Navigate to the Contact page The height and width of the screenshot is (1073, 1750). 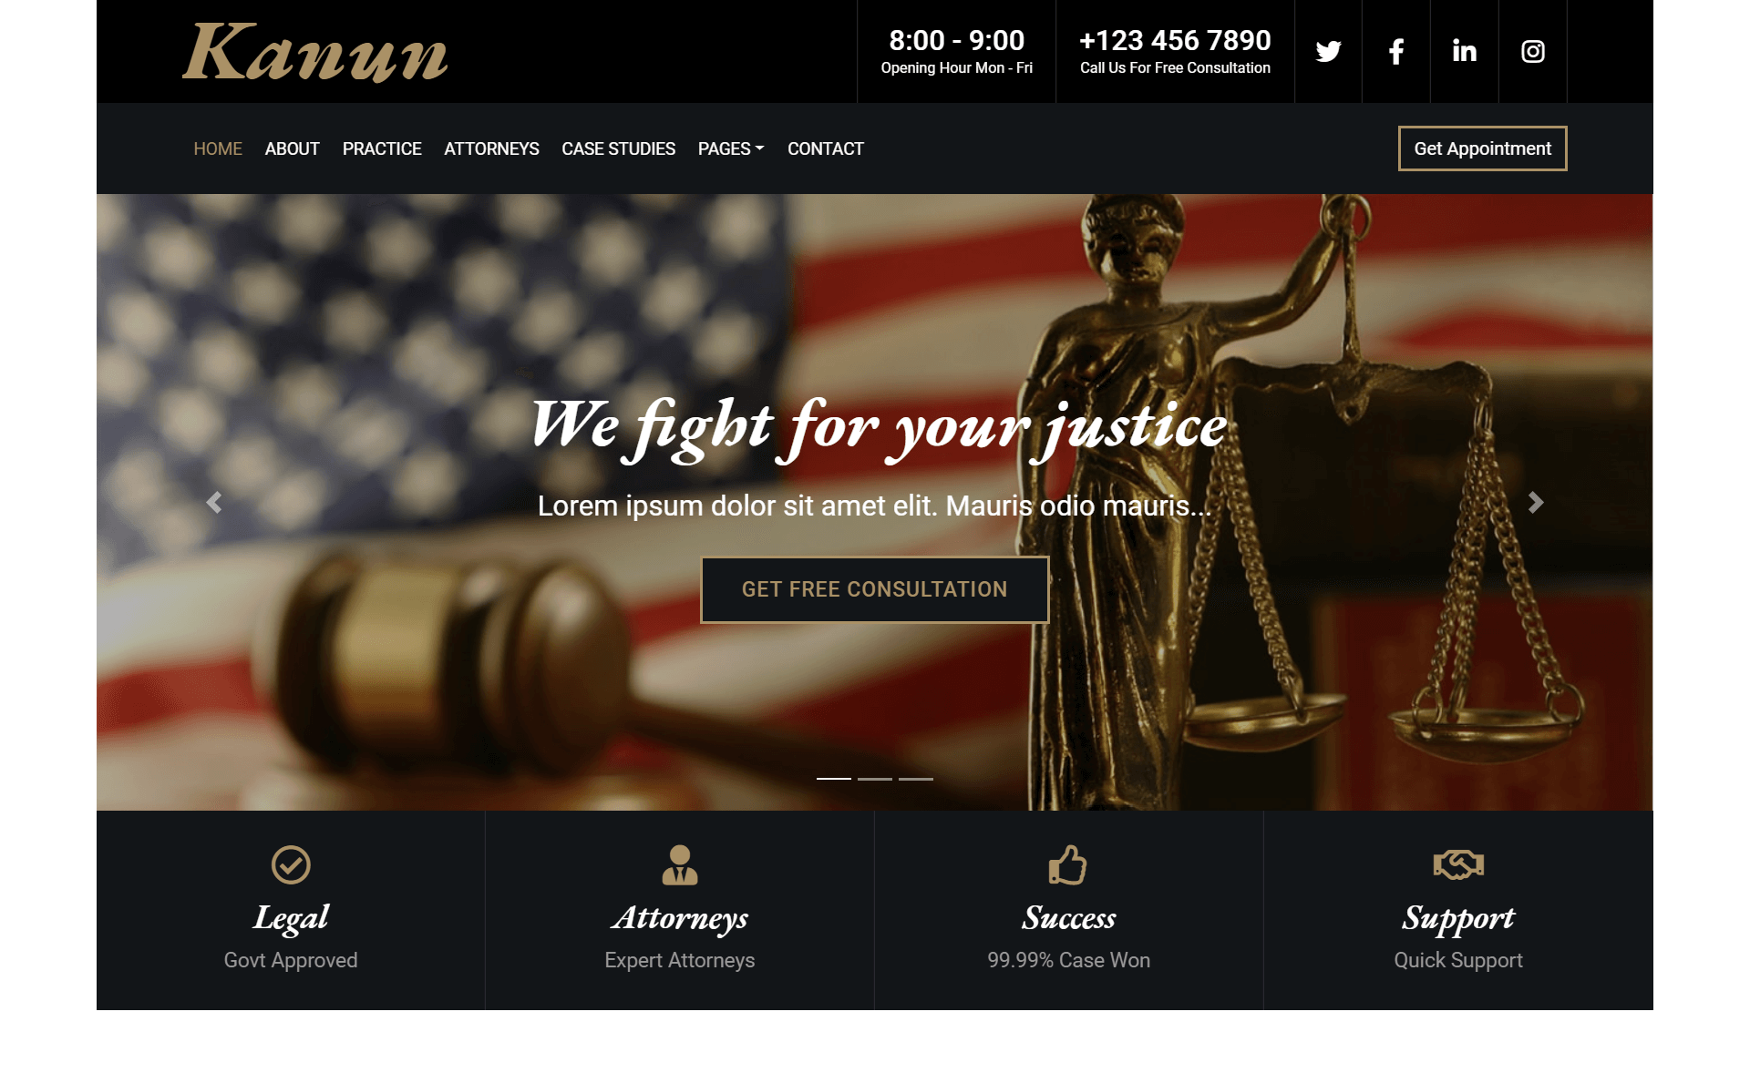pyautogui.click(x=827, y=148)
